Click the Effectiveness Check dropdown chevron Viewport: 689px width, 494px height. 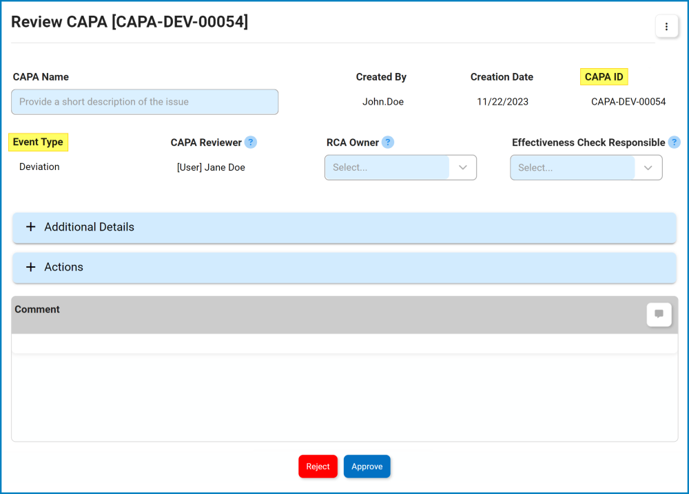pos(647,167)
